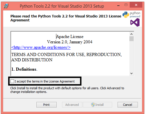
Task: Click the 1. Definitions heading
Action: pos(24,69)
